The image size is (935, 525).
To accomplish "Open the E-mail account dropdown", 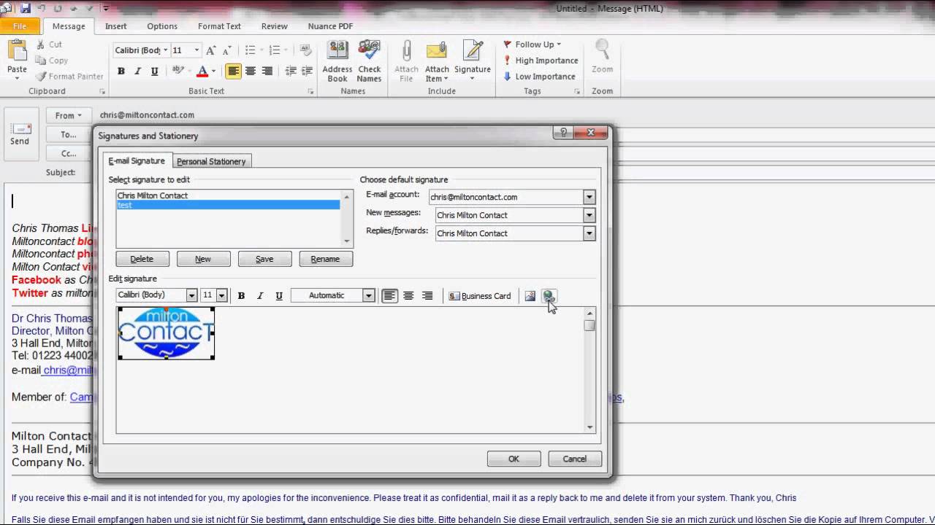I will point(588,197).
